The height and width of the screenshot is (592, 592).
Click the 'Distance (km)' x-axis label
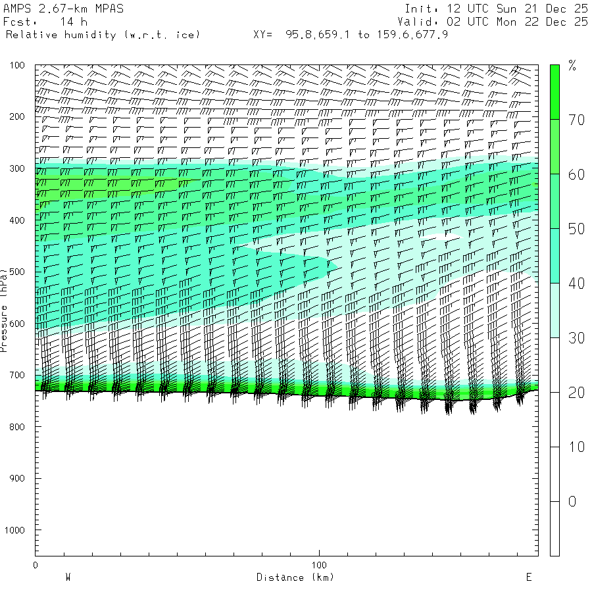pyautogui.click(x=295, y=578)
